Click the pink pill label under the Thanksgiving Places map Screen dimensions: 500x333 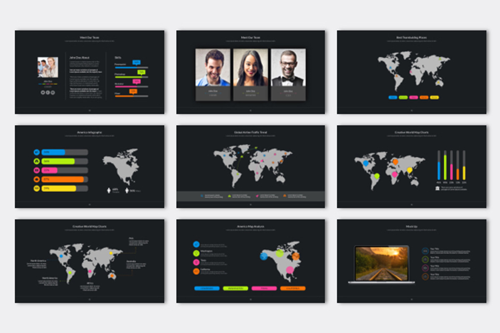pos(414,97)
